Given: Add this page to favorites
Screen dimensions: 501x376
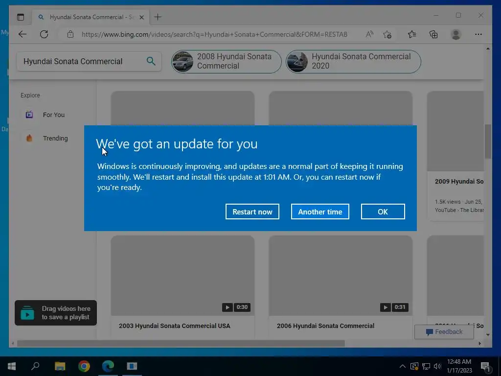Looking at the screenshot, I should (x=387, y=34).
